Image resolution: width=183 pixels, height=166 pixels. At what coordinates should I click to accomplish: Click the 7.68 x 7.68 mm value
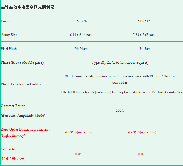143,35
